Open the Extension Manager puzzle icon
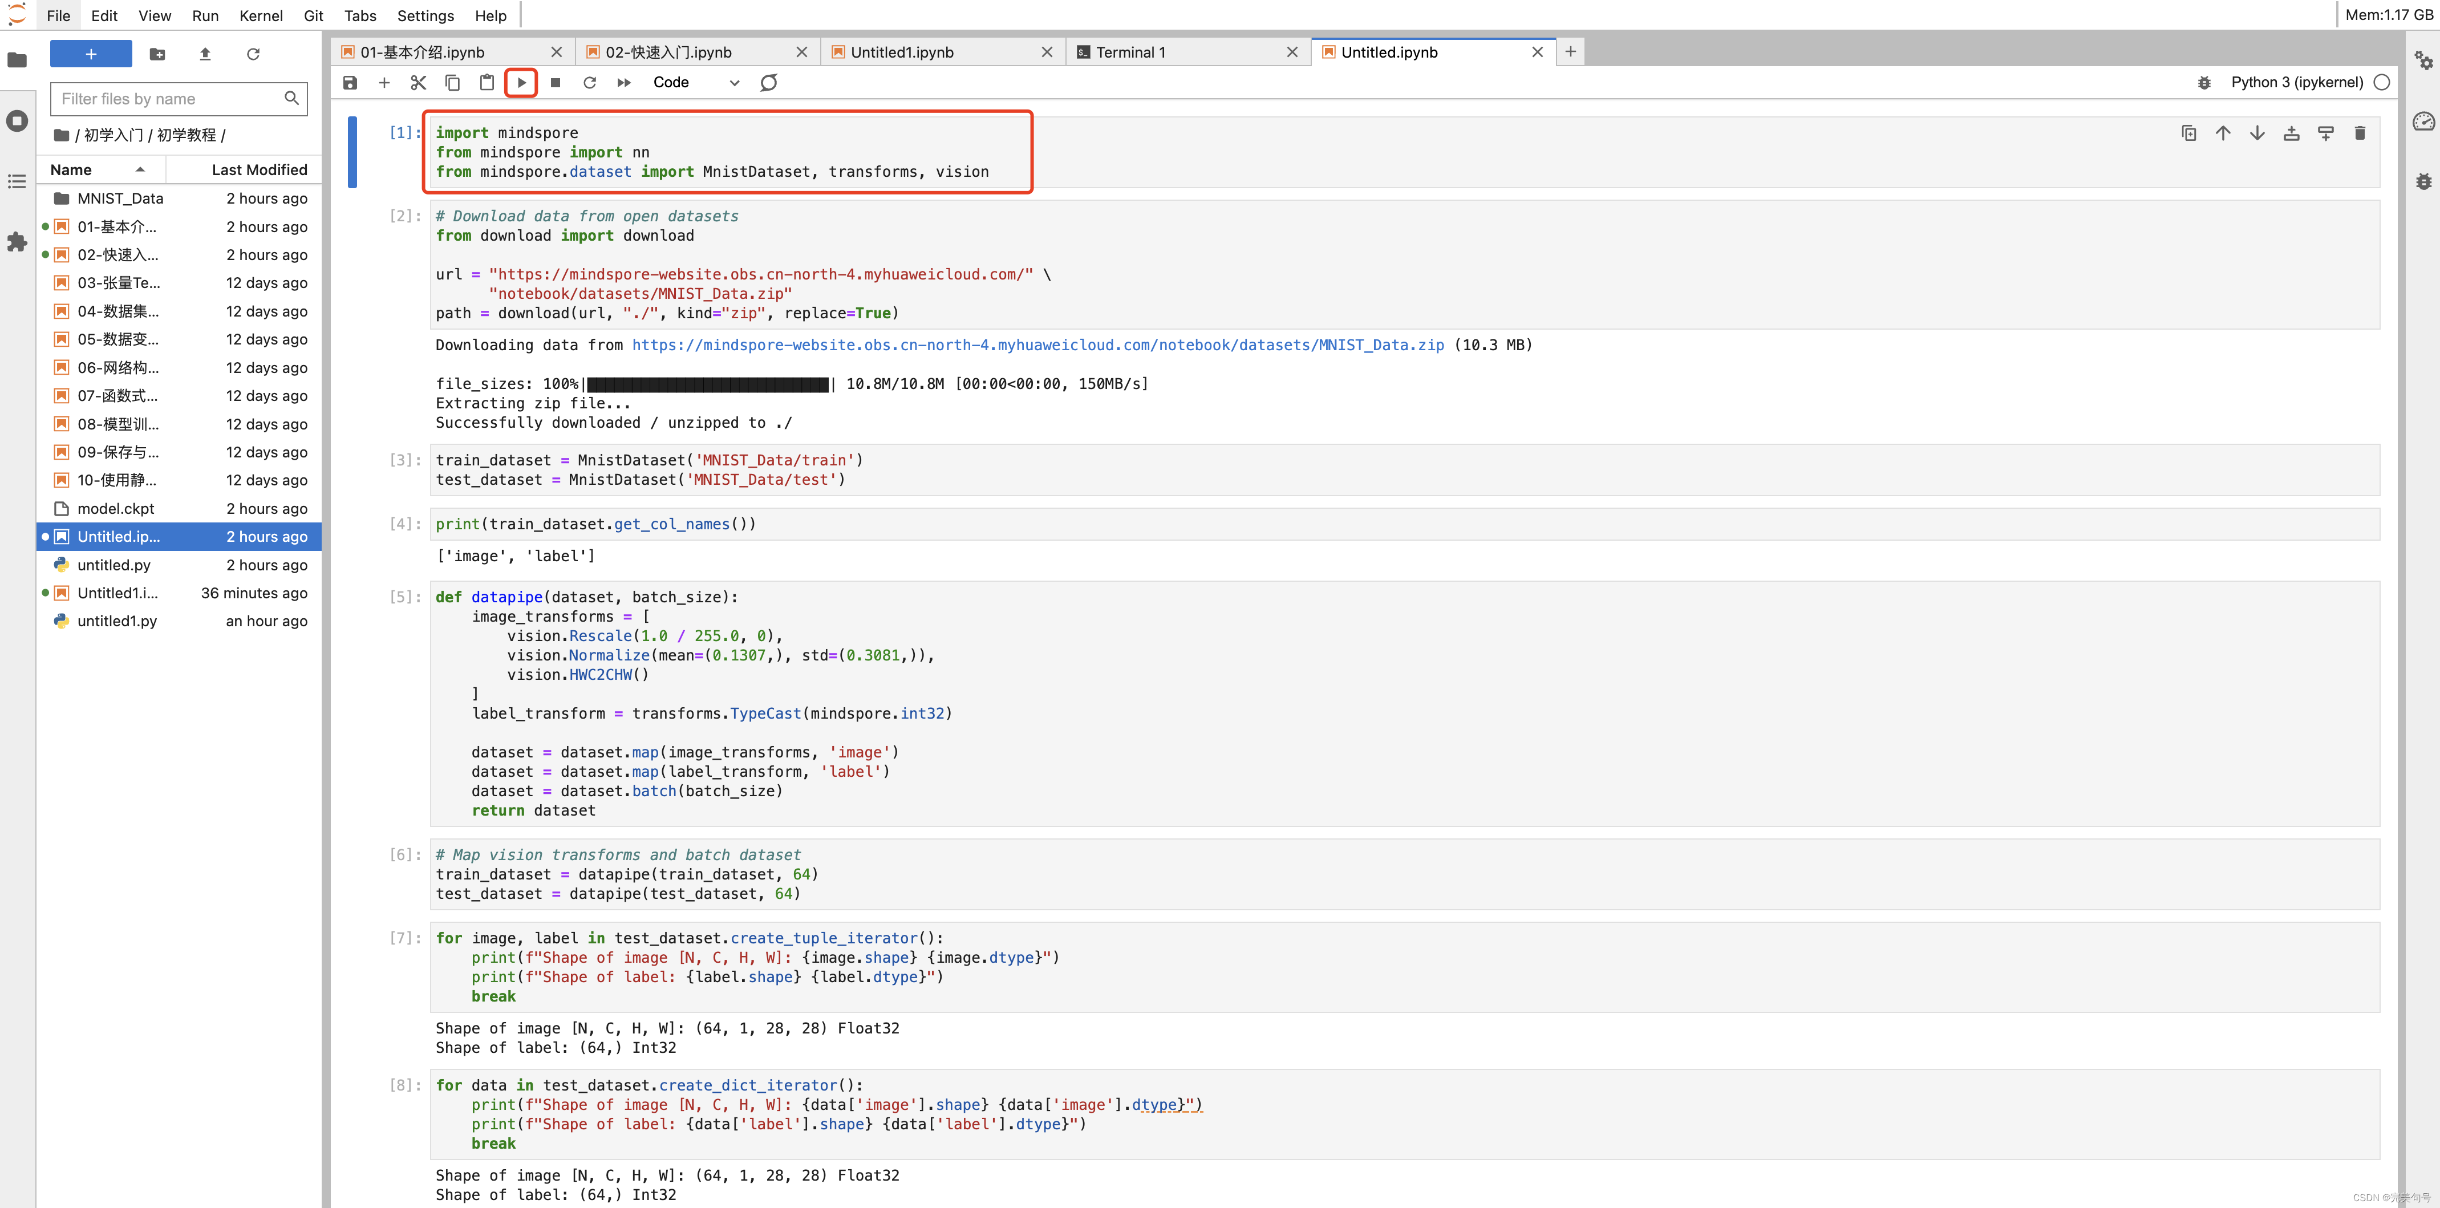 [x=17, y=242]
